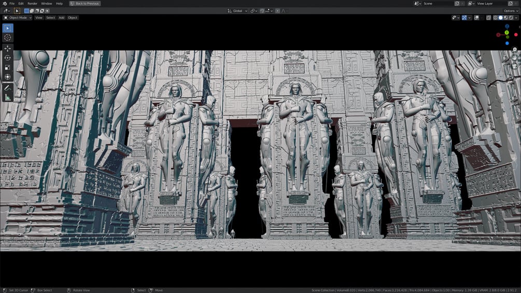The width and height of the screenshot is (521, 293).
Task: Select the Move tool
Action: click(7, 49)
